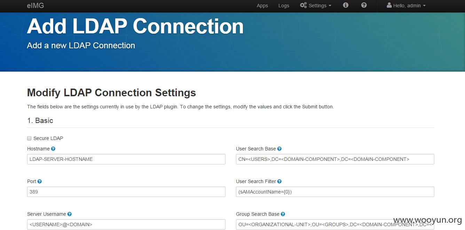Image resolution: width=465 pixels, height=230 pixels.
Task: Click into the Port field showing 389
Action: click(126, 192)
